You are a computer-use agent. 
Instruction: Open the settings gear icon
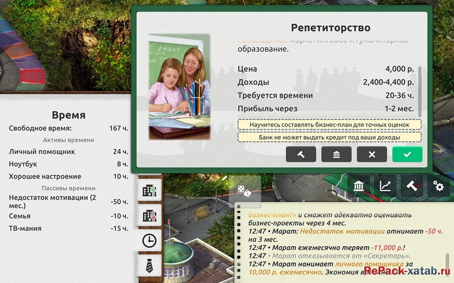(438, 186)
